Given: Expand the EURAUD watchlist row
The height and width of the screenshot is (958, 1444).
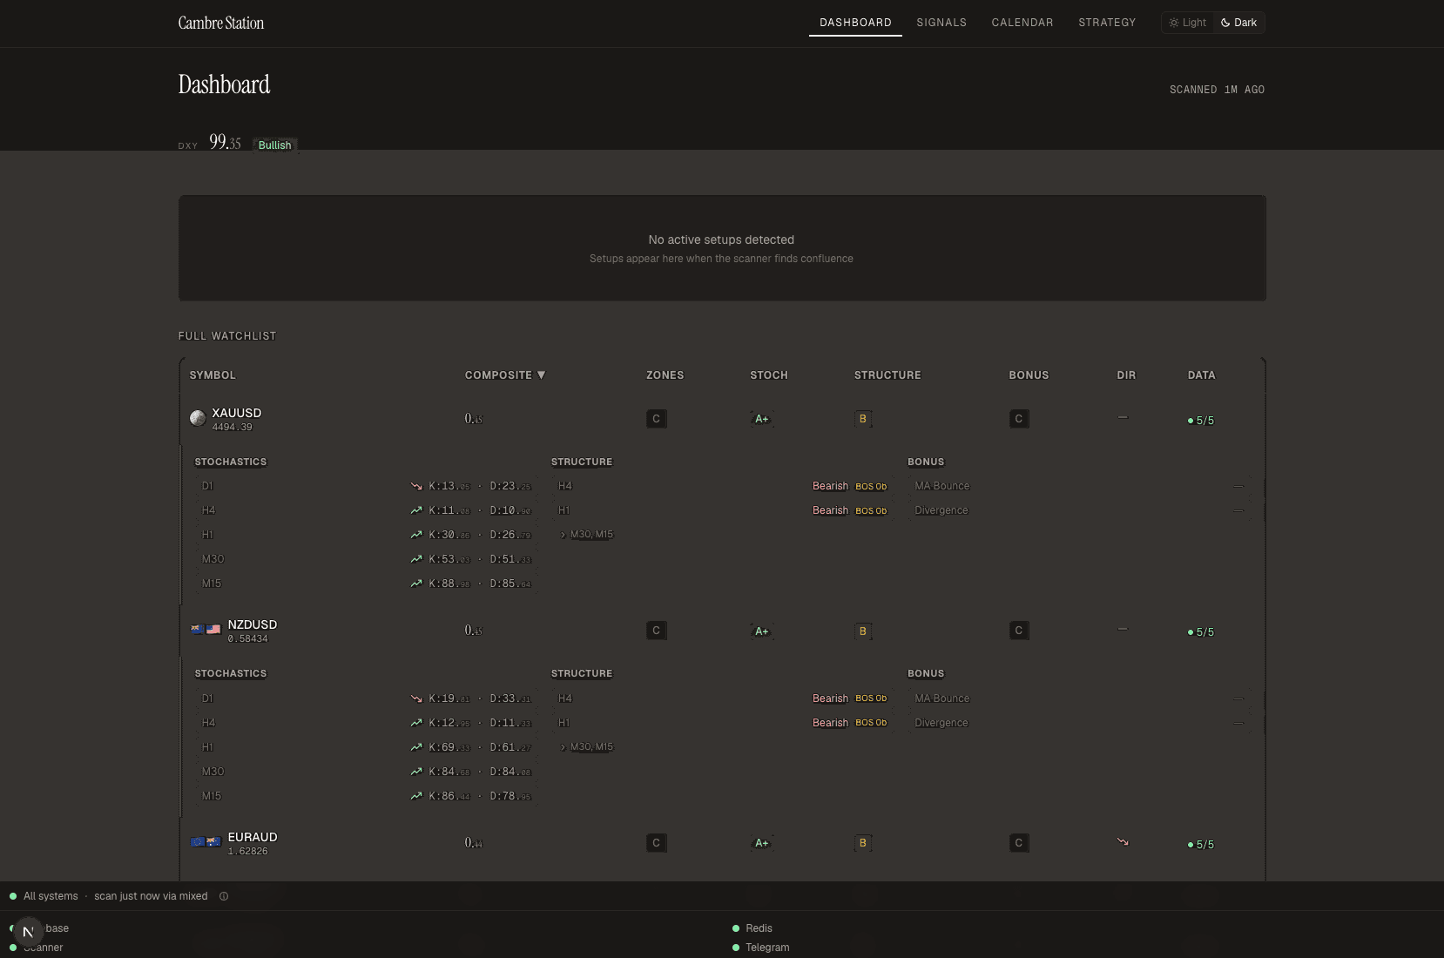Looking at the screenshot, I should (722, 843).
